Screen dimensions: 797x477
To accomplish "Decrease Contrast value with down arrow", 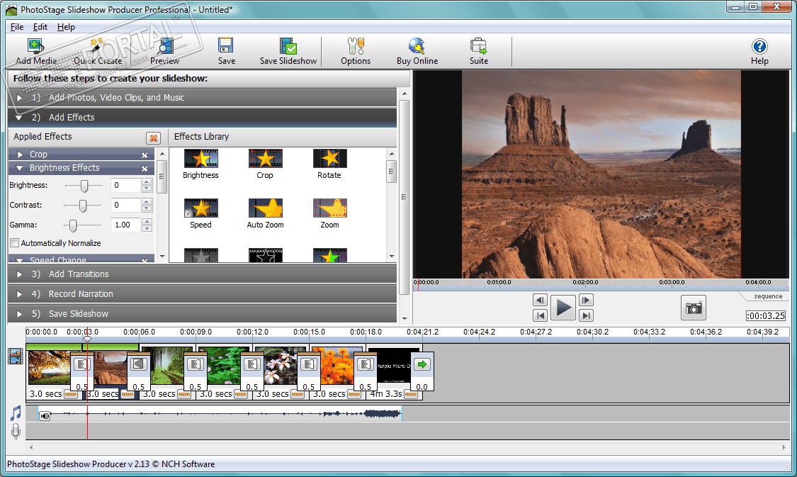I will tap(147, 208).
